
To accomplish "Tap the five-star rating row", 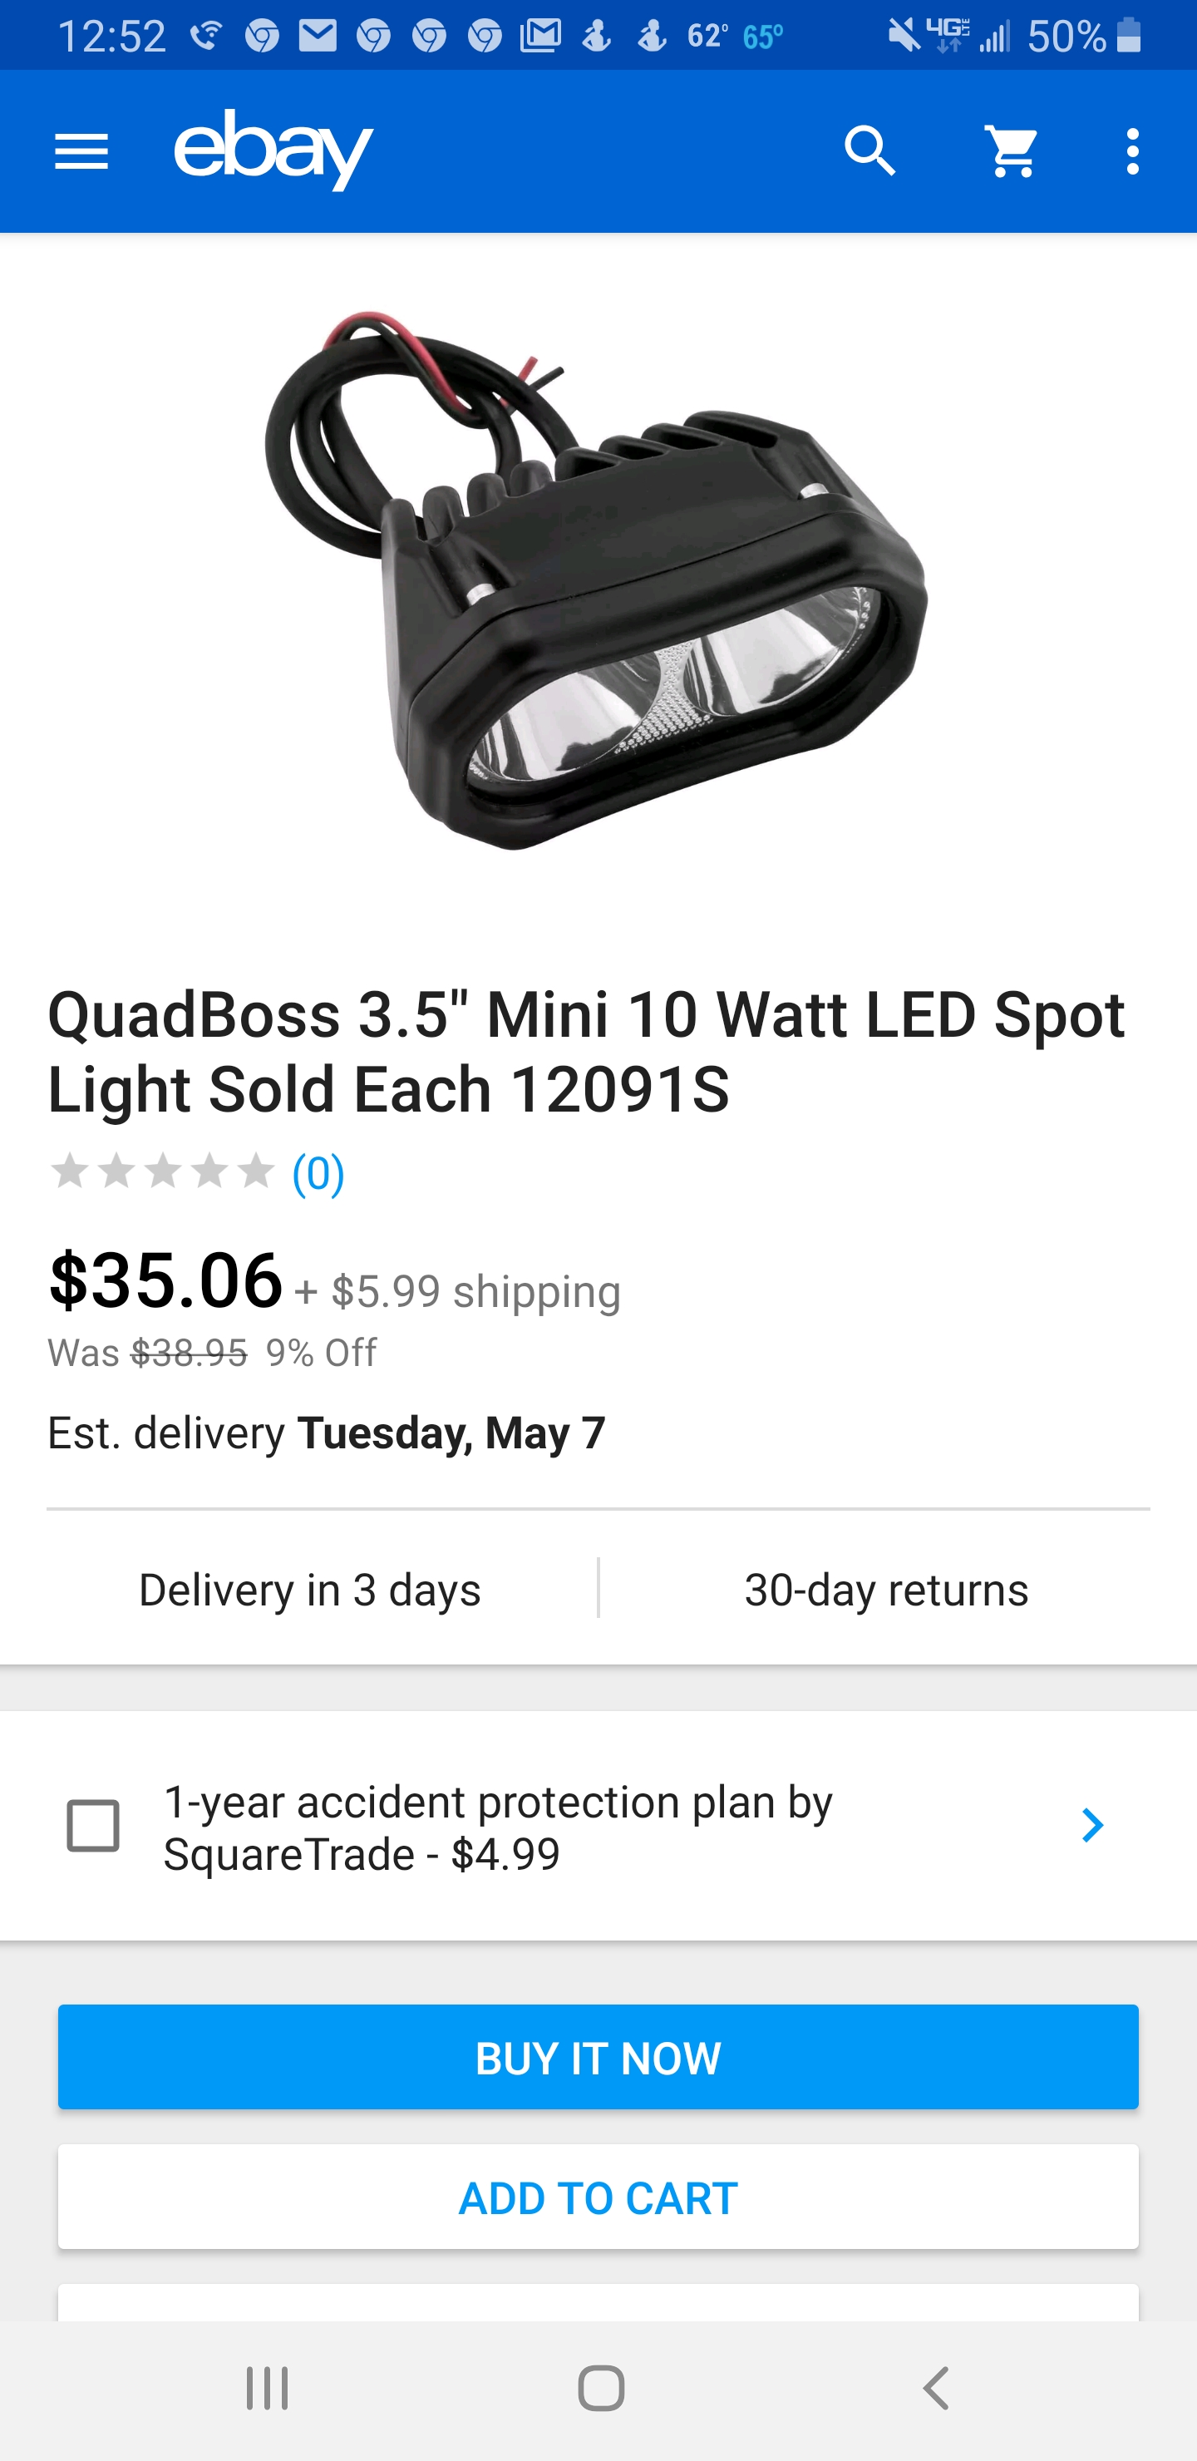I will tap(162, 1171).
